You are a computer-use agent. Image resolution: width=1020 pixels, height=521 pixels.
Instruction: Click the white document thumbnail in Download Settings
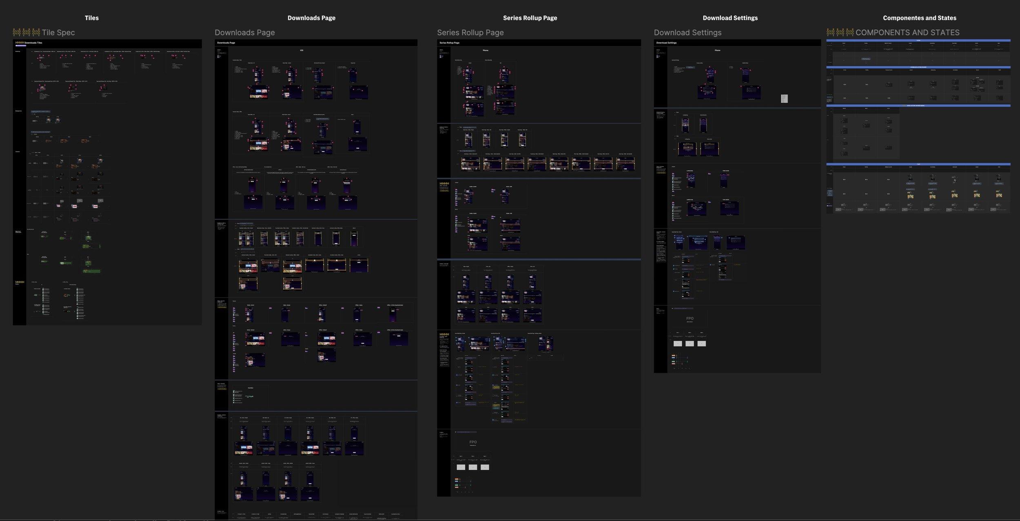point(784,99)
